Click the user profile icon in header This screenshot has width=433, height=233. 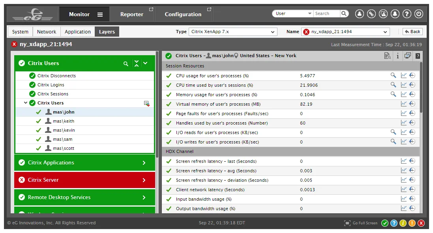359,14
